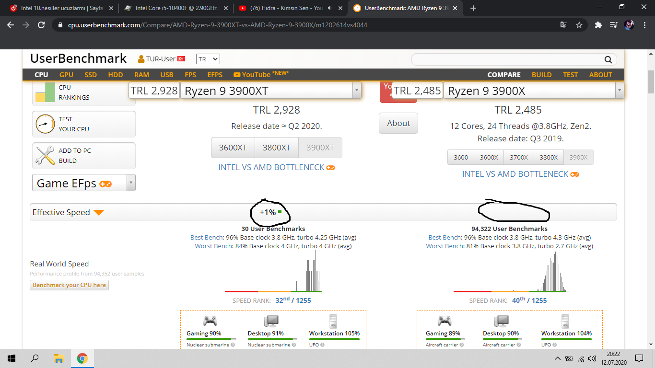This screenshot has width=655, height=368.
Task: Click the About button
Action: tap(398, 123)
